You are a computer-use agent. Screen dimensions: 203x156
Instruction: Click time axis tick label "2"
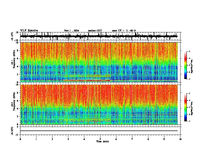click(52, 139)
